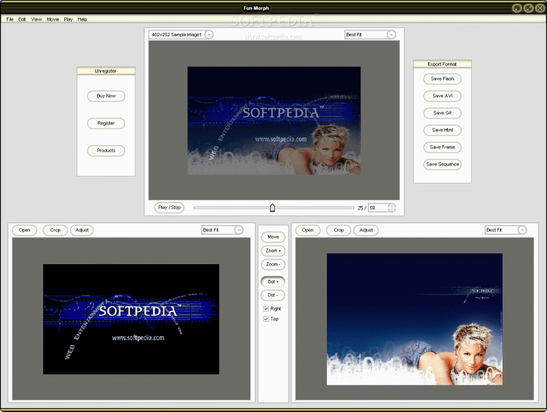Image resolution: width=547 pixels, height=412 pixels.
Task: Click the total frames field showing 50
Action: [378, 208]
